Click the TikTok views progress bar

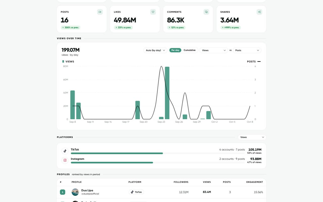158,153
